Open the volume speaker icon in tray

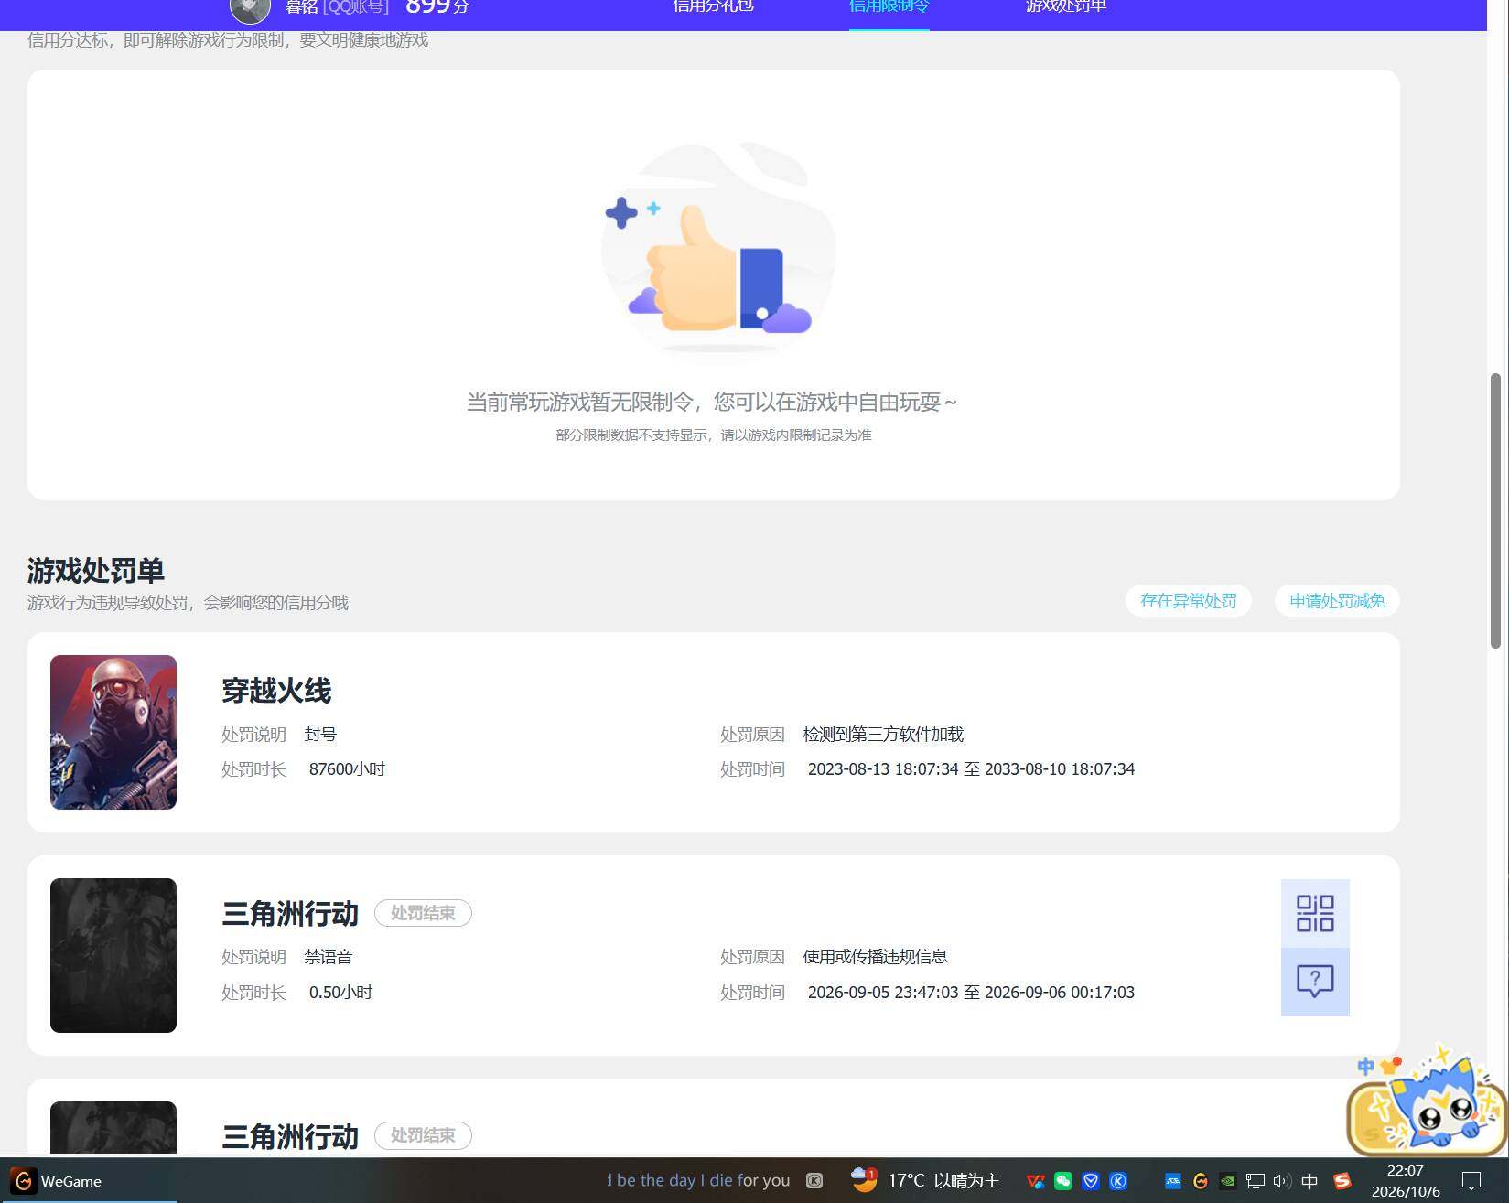point(1282,1181)
